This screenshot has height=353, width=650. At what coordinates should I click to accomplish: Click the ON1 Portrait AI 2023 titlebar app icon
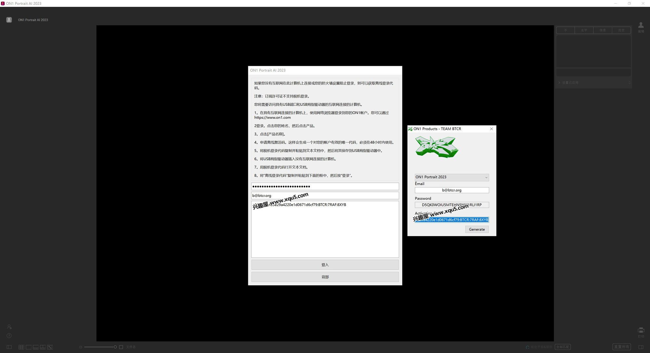[x=3, y=3]
